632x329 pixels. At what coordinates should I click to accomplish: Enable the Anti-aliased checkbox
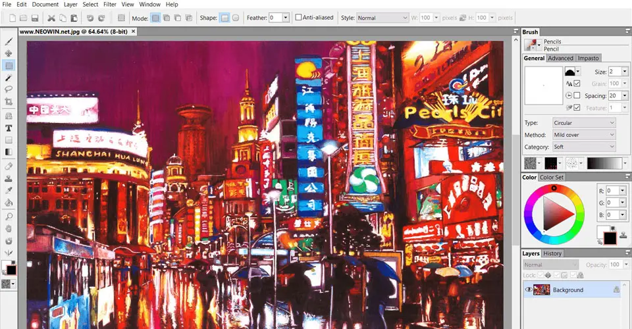coord(298,17)
